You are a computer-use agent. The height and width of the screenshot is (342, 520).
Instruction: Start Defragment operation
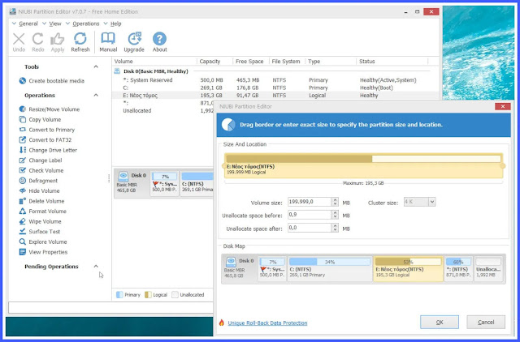coord(38,181)
